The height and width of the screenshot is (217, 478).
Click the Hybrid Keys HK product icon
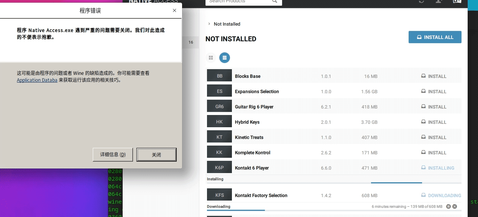pos(220,121)
